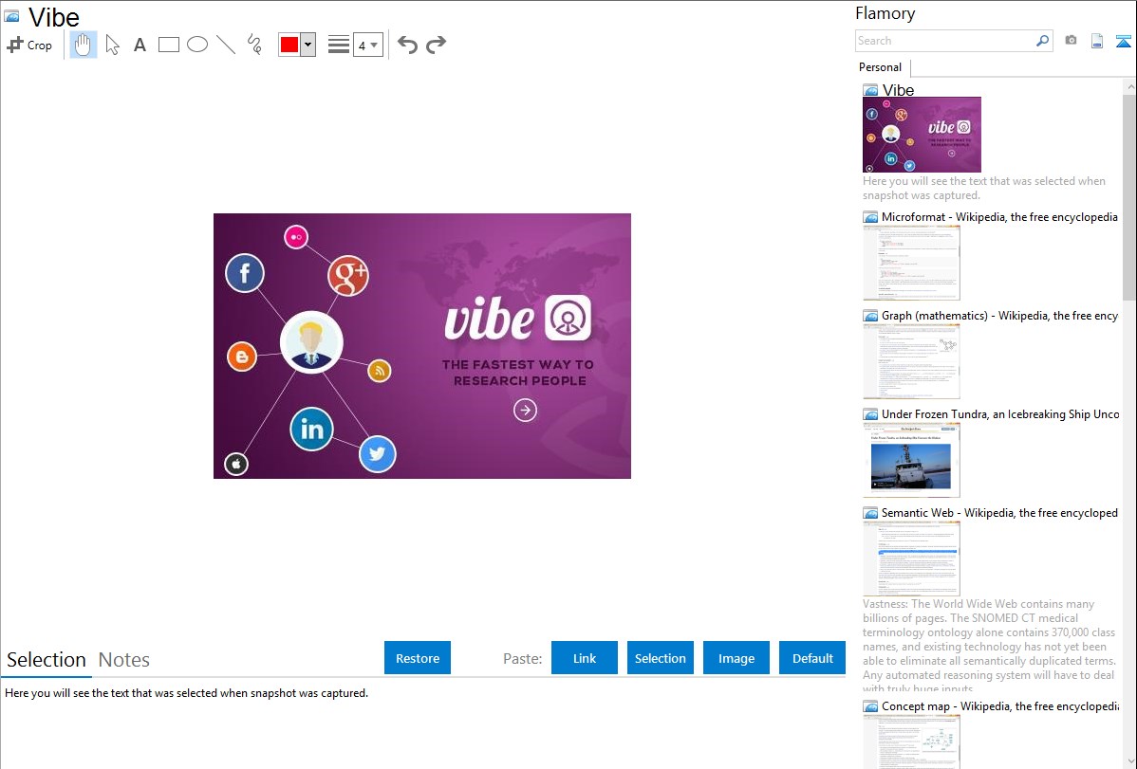
Task: Click the Vibe window title icon
Action: [x=11, y=16]
